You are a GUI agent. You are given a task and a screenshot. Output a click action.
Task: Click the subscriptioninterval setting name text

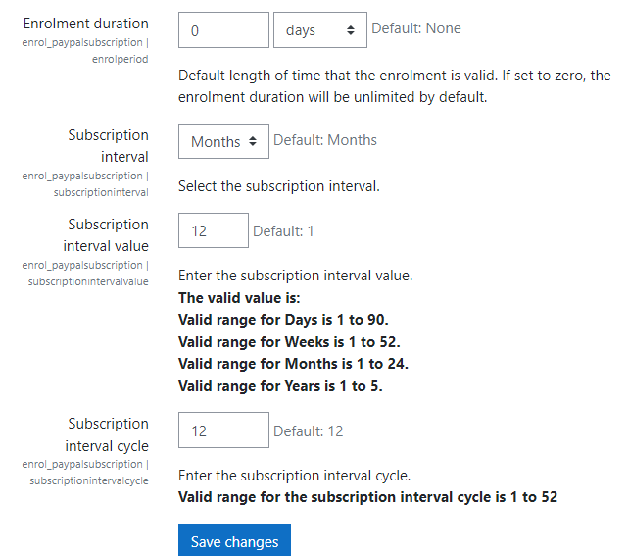(101, 192)
